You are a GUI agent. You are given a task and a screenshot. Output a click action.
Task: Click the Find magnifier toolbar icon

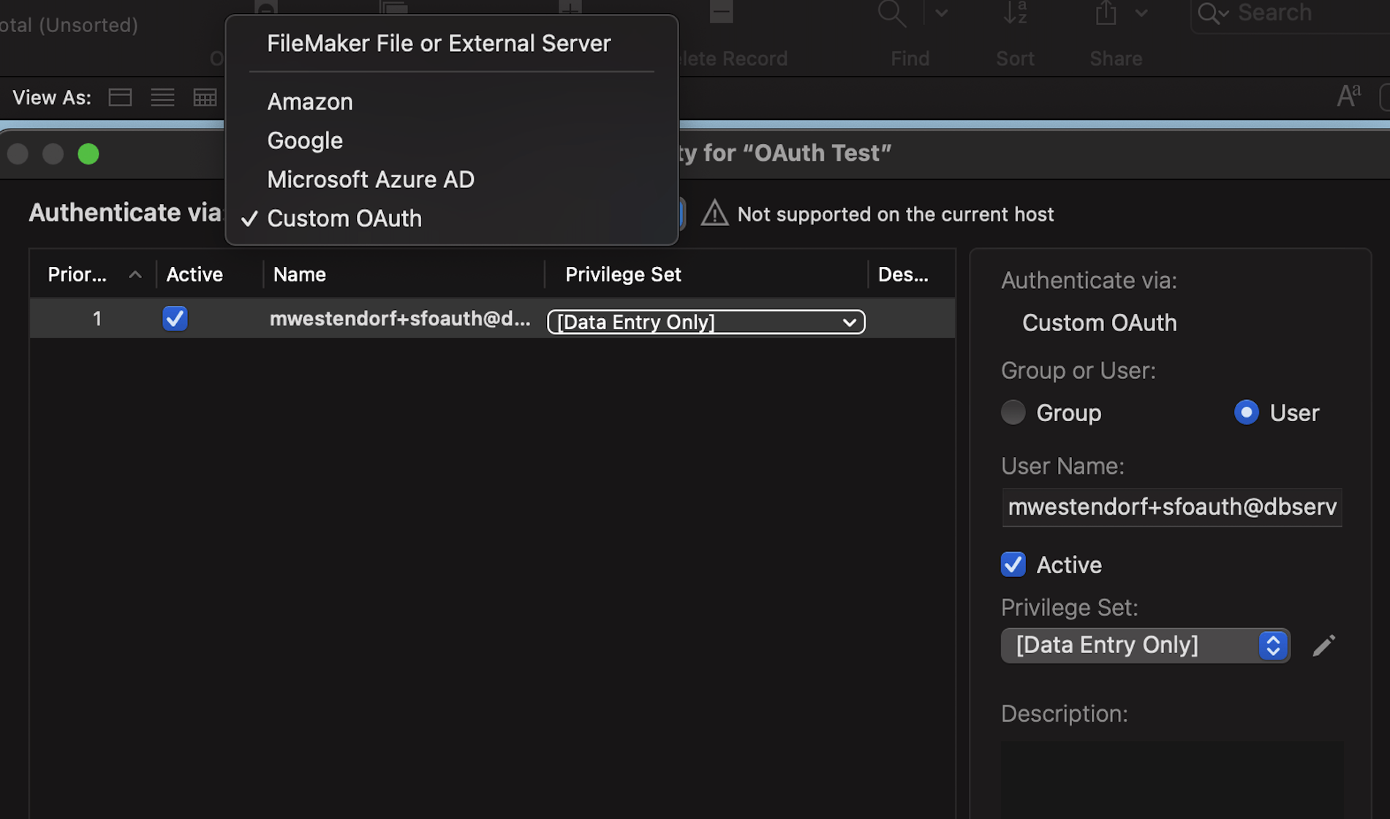point(892,13)
